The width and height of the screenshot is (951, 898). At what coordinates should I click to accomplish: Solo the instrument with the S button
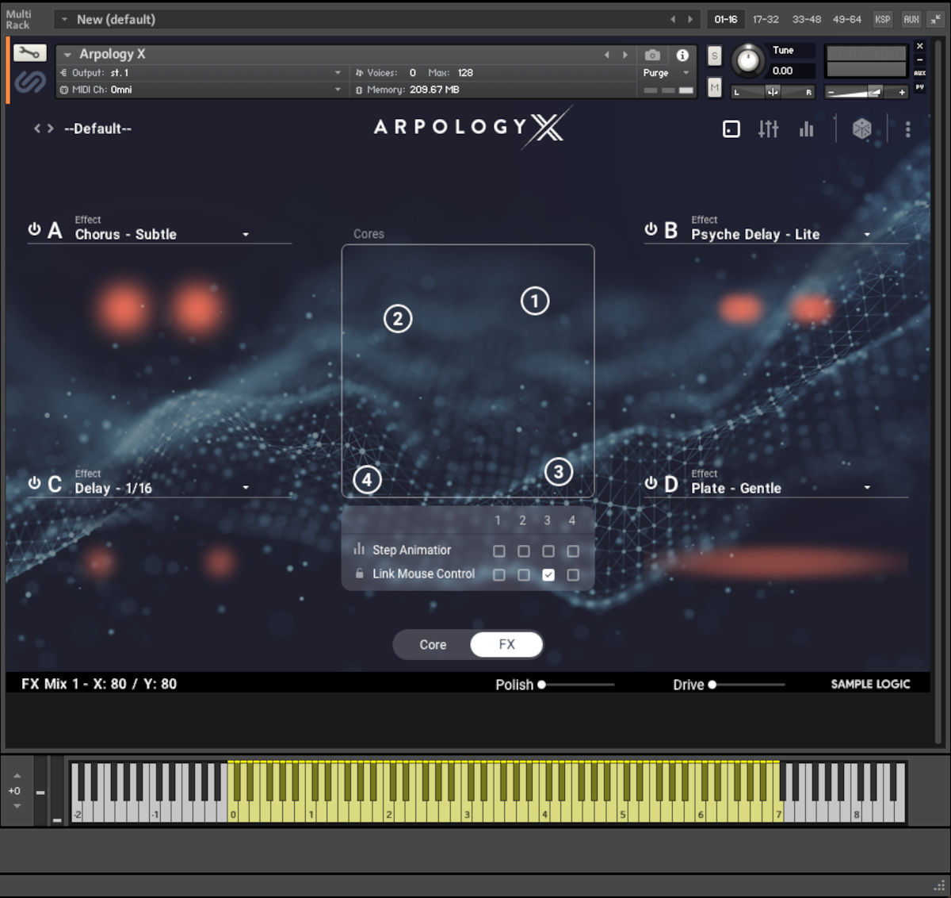[715, 56]
